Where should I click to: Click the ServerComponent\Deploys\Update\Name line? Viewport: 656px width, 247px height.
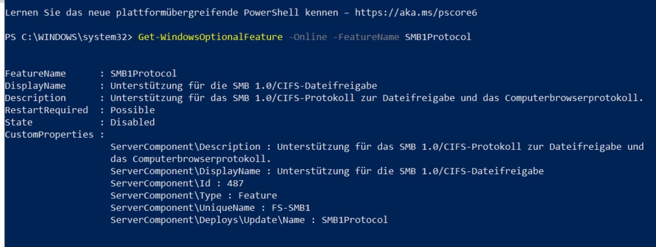[x=249, y=220]
